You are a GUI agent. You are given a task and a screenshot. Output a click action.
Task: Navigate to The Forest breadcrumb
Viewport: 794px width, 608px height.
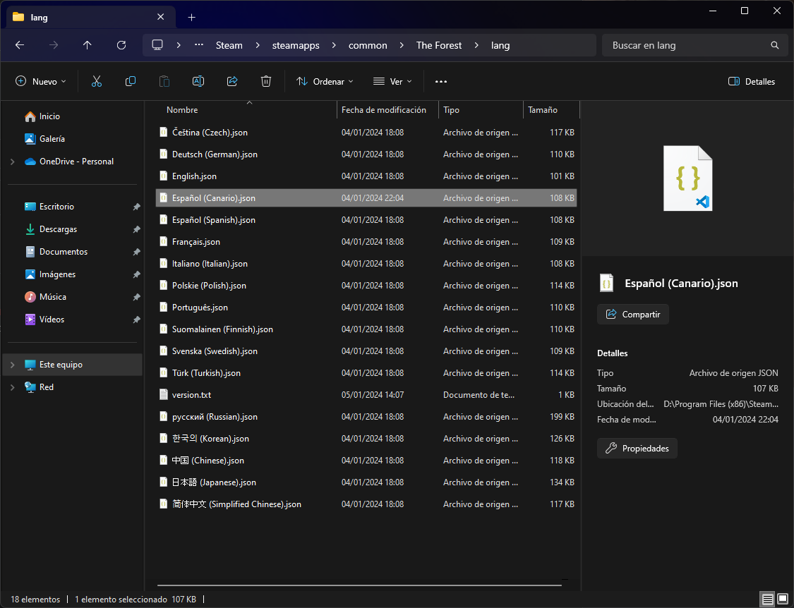click(439, 45)
